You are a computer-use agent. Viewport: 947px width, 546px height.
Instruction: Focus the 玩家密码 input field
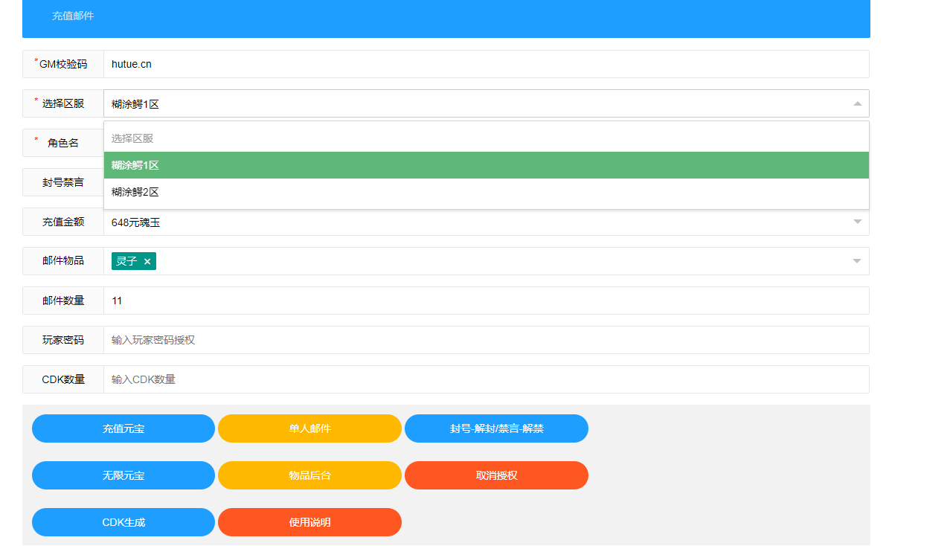(x=487, y=340)
